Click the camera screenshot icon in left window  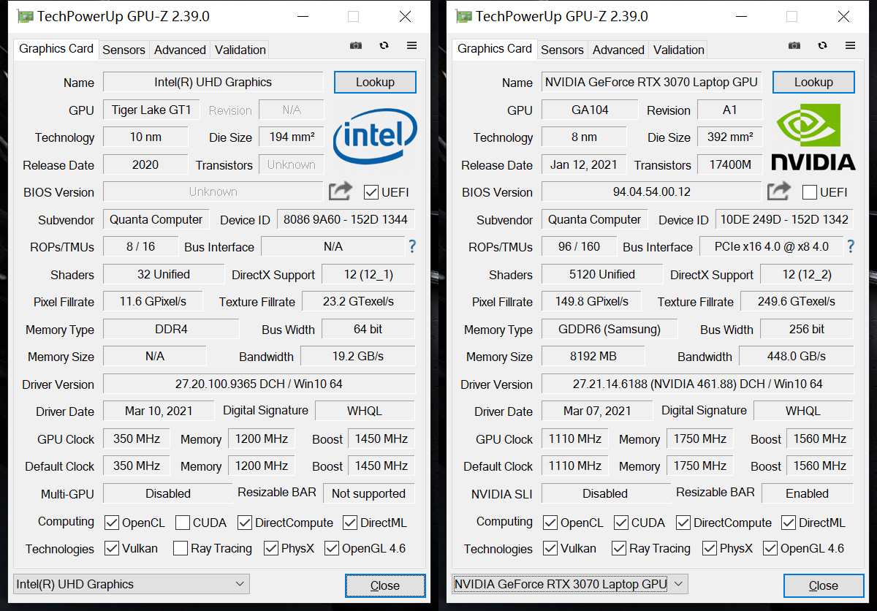356,45
